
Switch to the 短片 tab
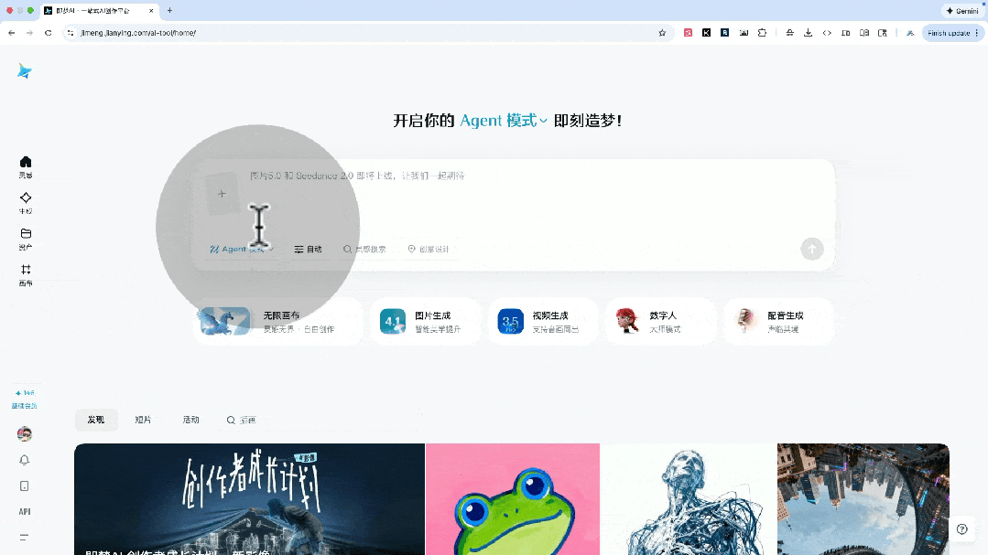143,420
